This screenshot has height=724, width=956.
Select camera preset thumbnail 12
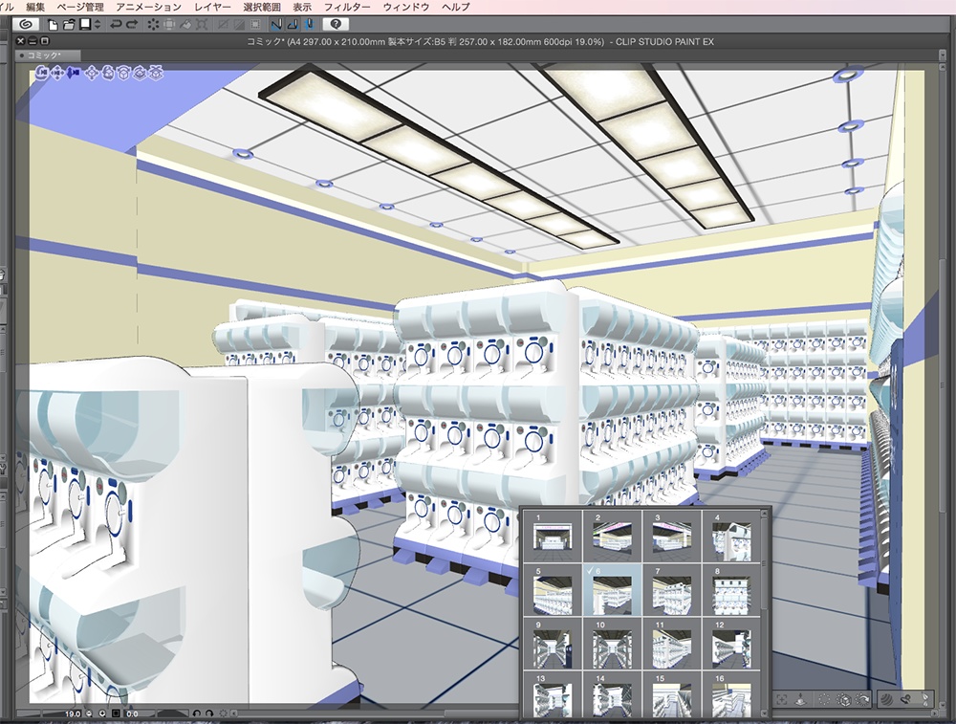(x=731, y=644)
